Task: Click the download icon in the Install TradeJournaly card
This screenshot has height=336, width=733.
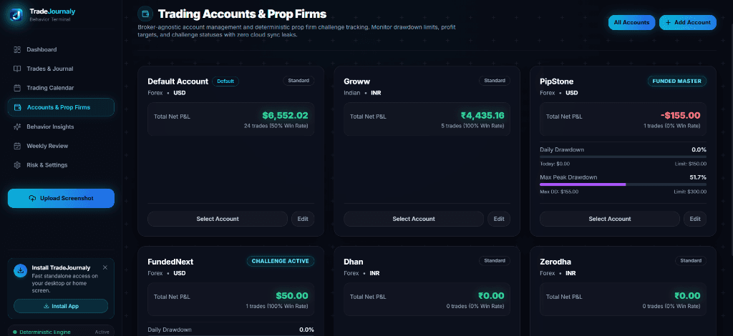Action: tap(21, 271)
